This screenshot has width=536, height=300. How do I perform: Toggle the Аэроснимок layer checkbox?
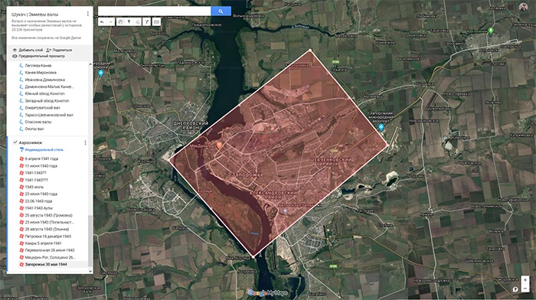click(x=15, y=142)
